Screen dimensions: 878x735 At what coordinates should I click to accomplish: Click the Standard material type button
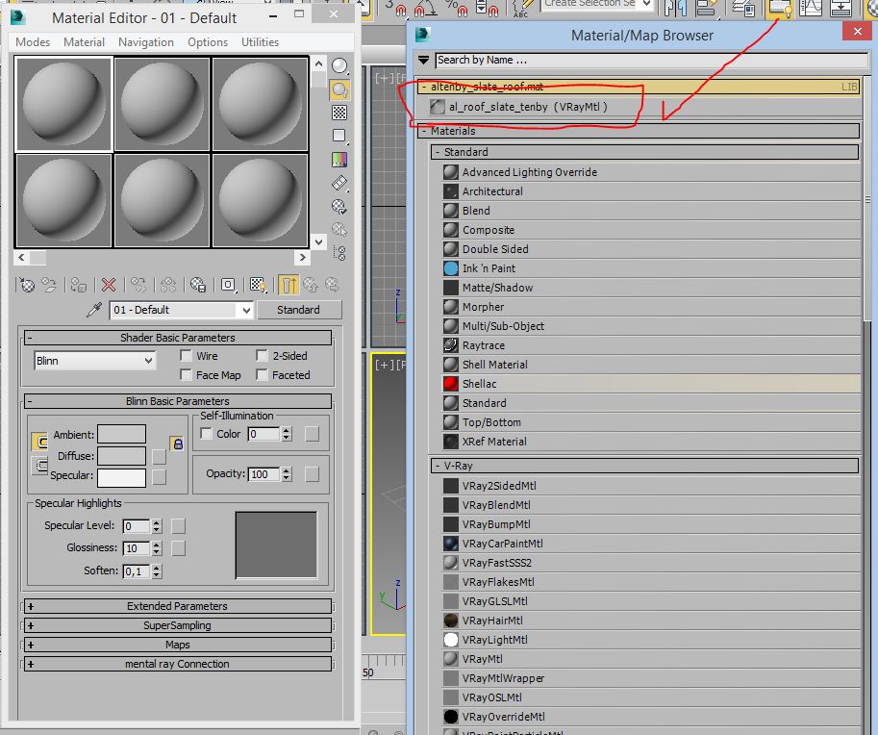click(298, 310)
